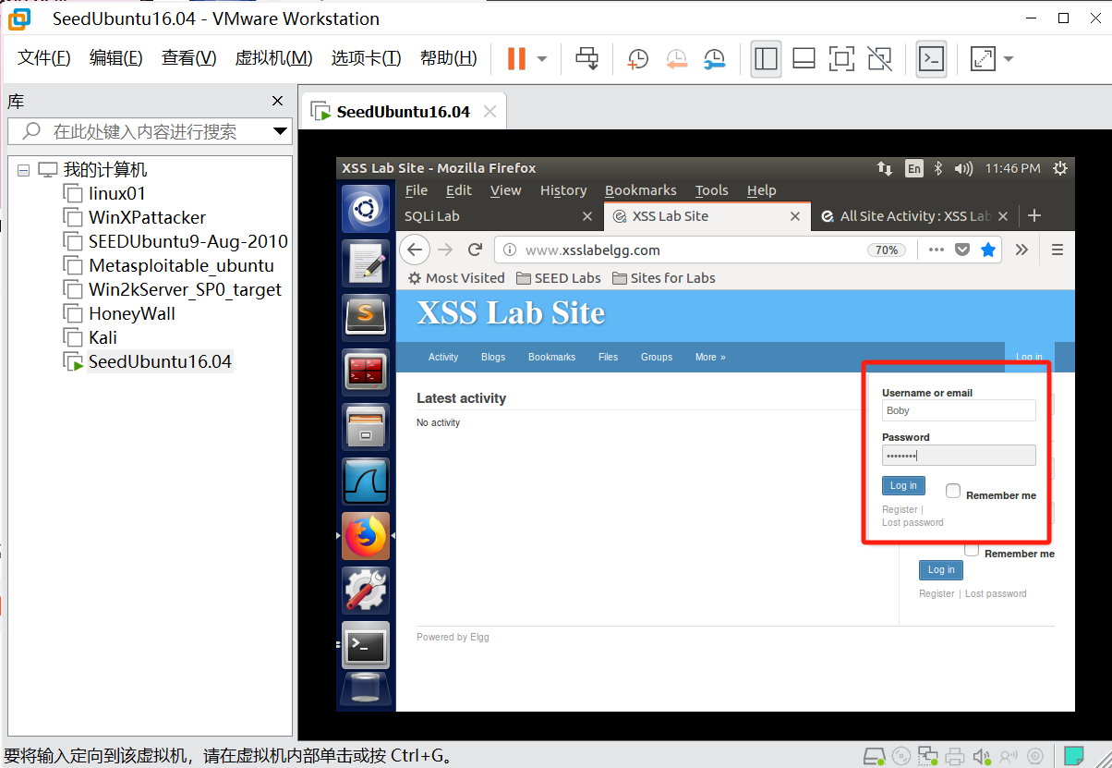Take a snapshot of the VM
The image size is (1112, 768).
click(x=637, y=59)
